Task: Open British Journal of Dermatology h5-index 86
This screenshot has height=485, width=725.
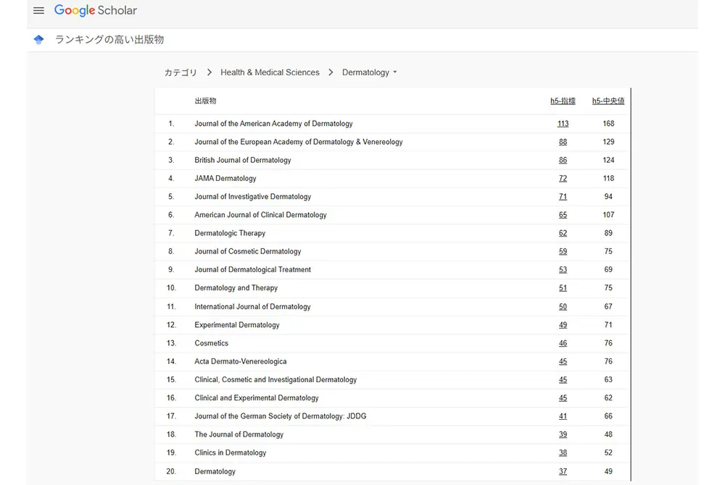Action: (563, 159)
